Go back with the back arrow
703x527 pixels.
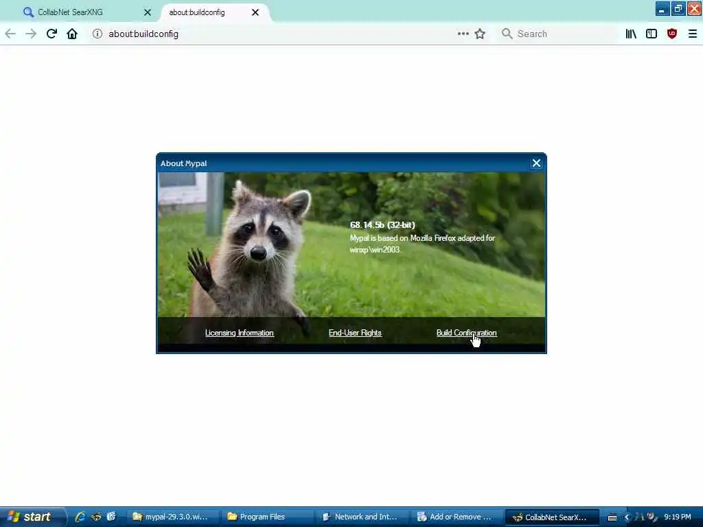10,34
